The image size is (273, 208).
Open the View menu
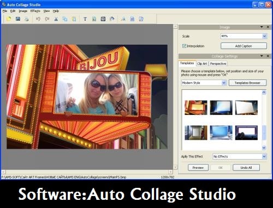46,11
